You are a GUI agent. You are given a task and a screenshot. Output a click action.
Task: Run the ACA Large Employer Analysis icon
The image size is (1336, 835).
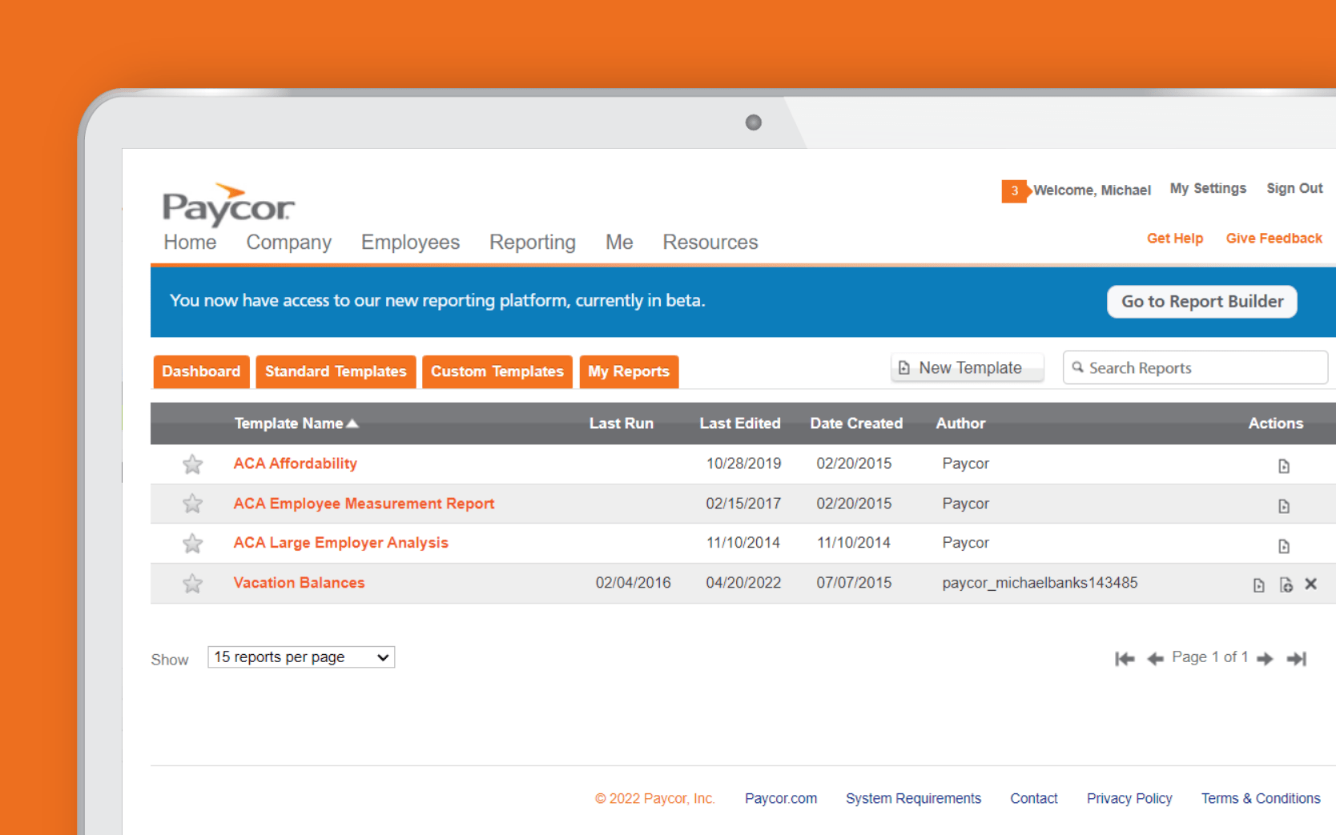(x=1283, y=546)
